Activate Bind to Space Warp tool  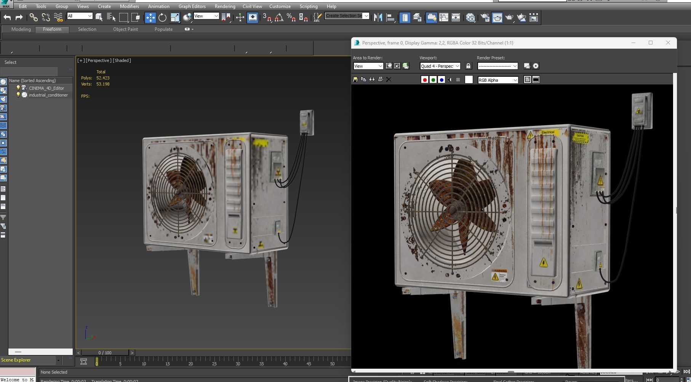pyautogui.click(x=58, y=17)
